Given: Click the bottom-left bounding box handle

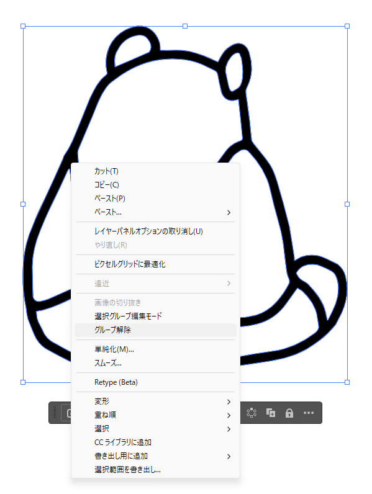Looking at the screenshot, I should pos(23,382).
